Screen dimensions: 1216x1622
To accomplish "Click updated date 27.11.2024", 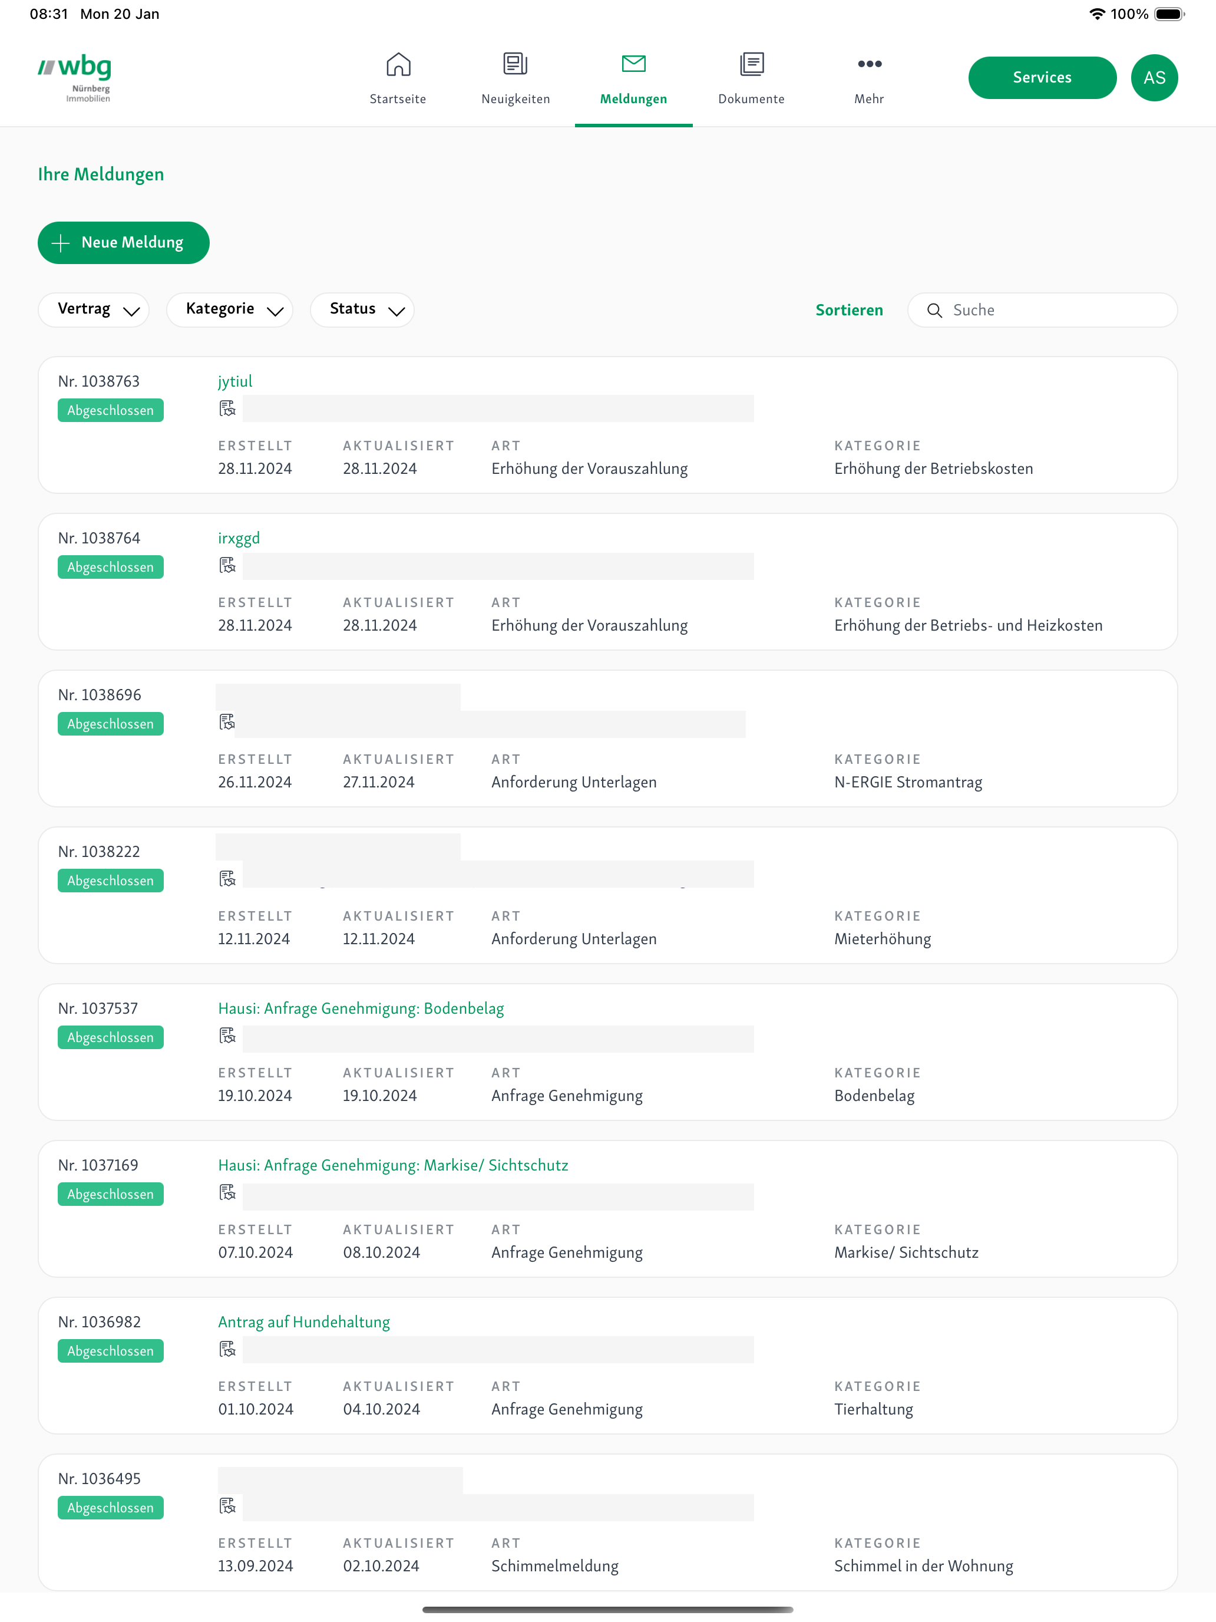I will (x=379, y=782).
